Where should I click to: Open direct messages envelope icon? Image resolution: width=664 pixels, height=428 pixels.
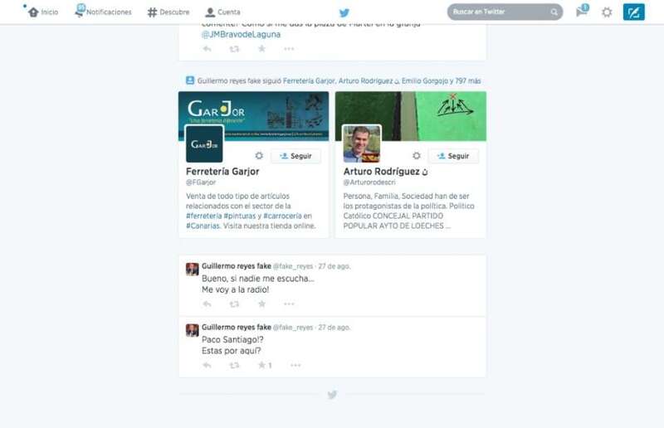582,12
